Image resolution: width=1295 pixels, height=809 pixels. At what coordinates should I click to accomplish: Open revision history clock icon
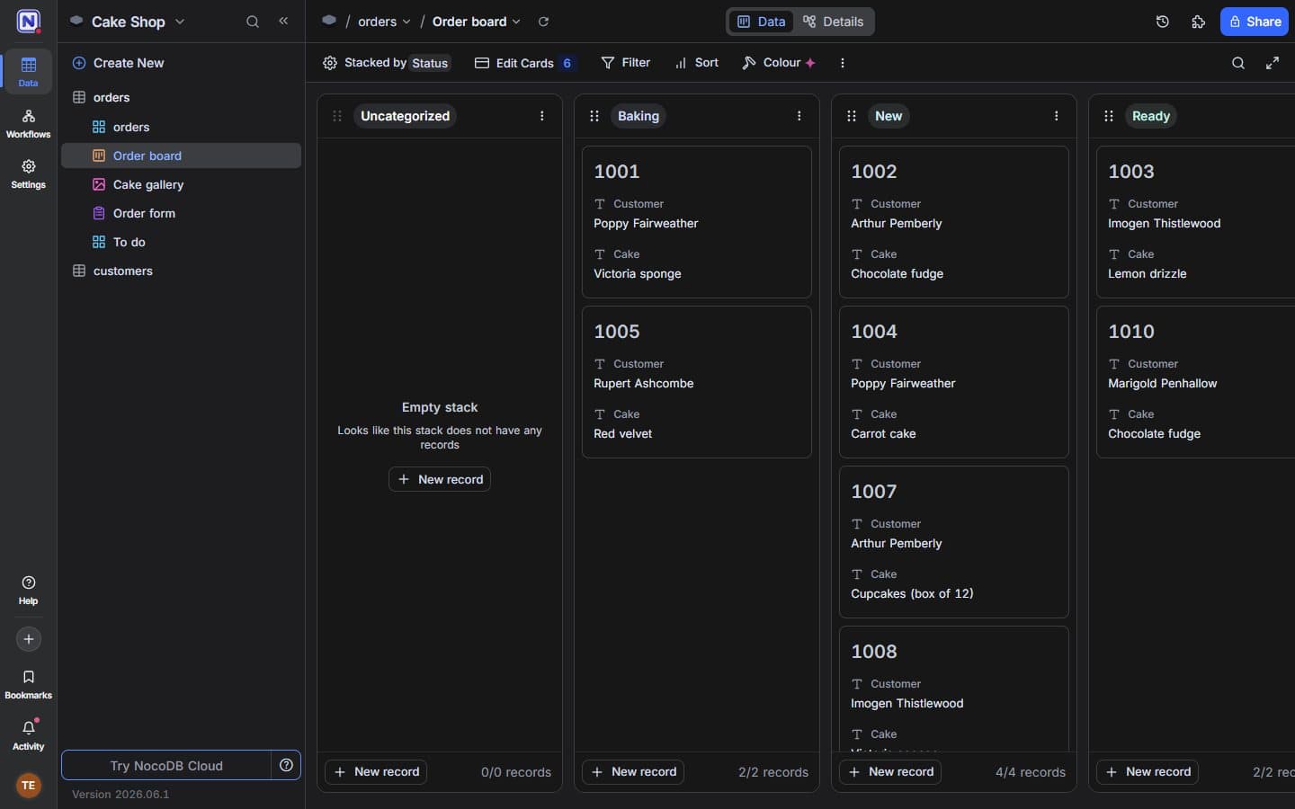click(x=1162, y=22)
